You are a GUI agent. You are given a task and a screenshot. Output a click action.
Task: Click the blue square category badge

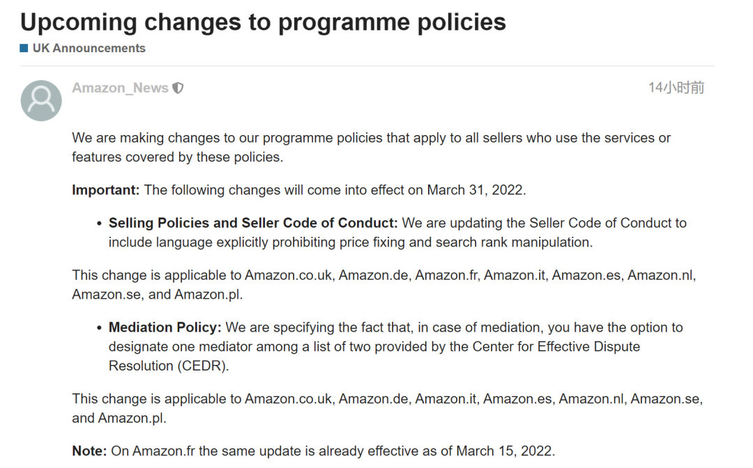click(x=24, y=48)
